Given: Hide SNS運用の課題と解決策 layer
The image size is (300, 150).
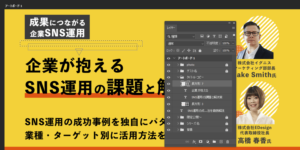Looking at the screenshot, I should point(168,97).
